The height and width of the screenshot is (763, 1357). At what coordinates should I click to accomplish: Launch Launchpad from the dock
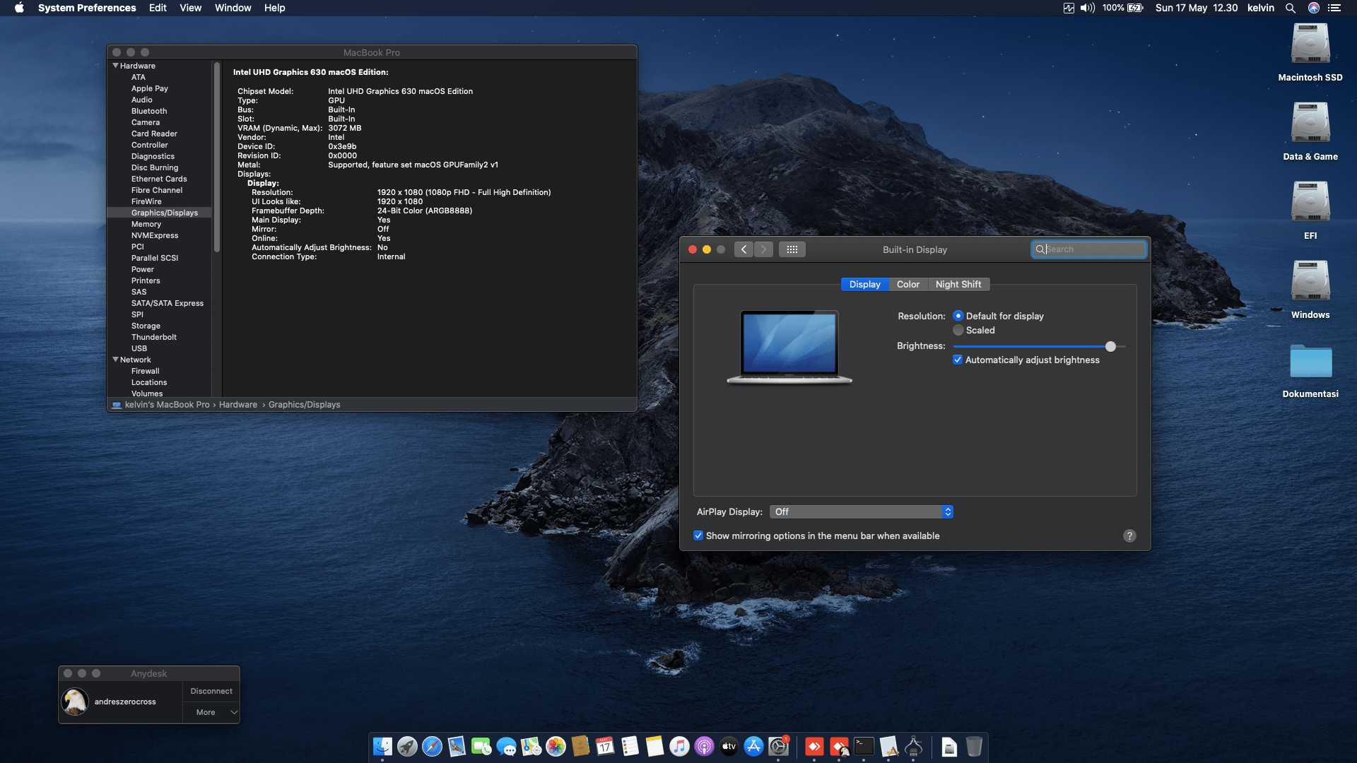407,747
